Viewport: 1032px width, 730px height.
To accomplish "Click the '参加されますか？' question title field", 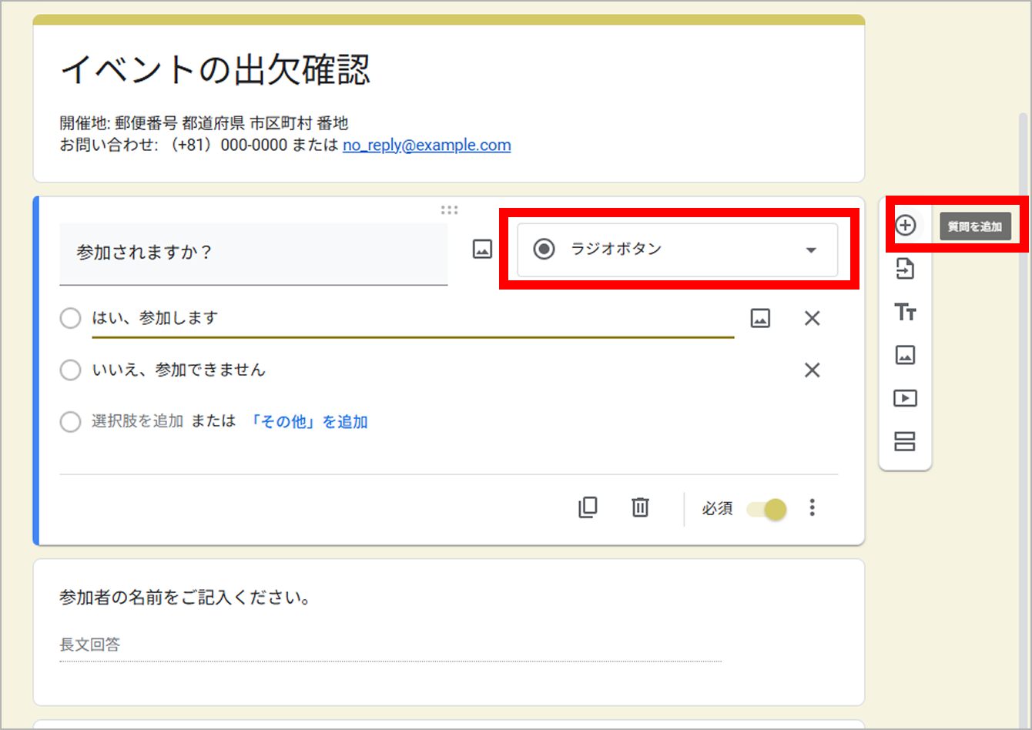I will (253, 253).
